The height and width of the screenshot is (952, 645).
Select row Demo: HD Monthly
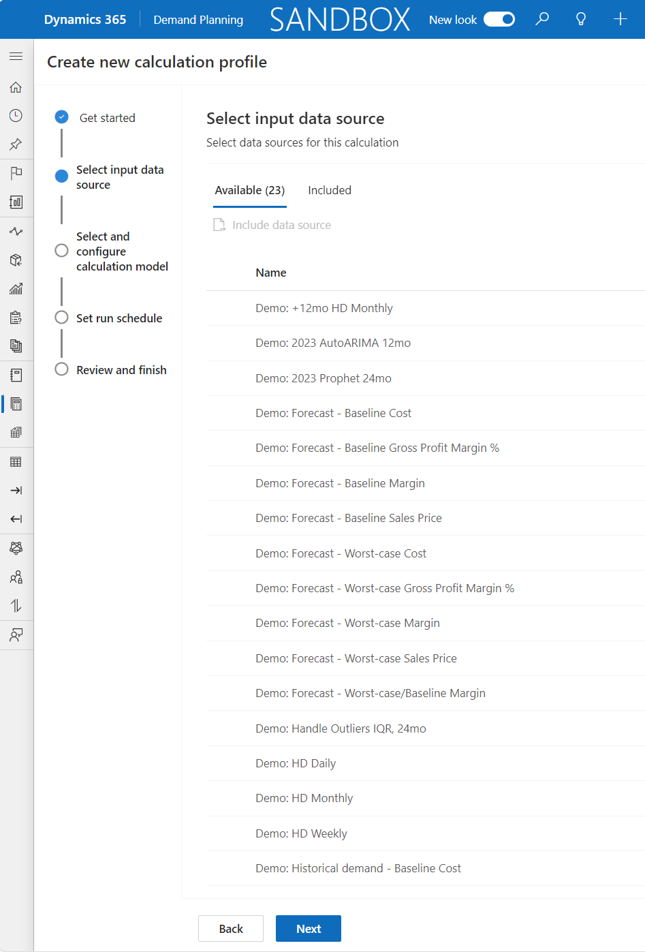[x=426, y=798]
